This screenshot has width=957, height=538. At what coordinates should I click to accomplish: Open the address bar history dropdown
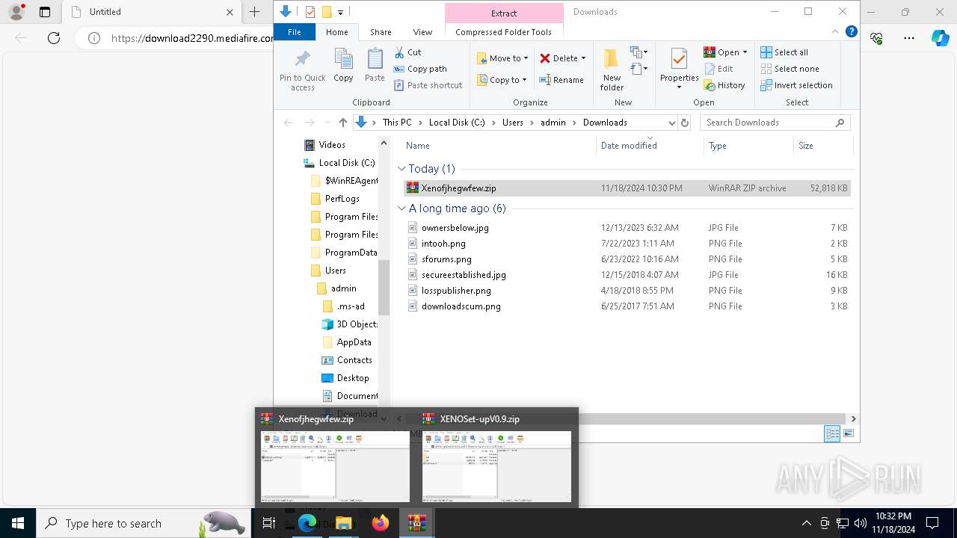[671, 123]
